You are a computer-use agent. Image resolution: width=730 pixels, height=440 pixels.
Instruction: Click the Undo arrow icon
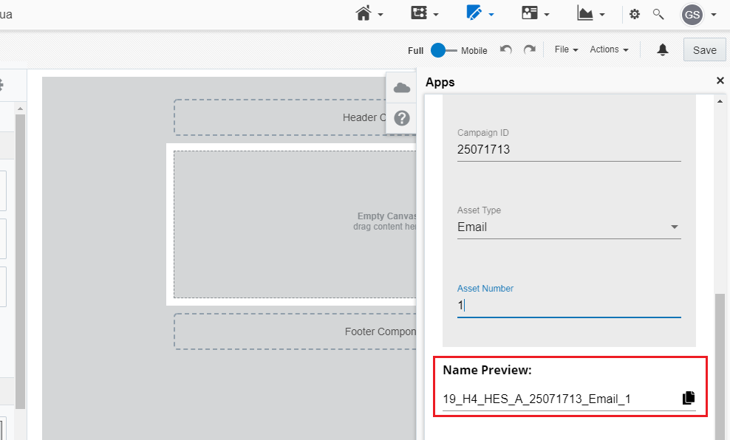(x=506, y=49)
